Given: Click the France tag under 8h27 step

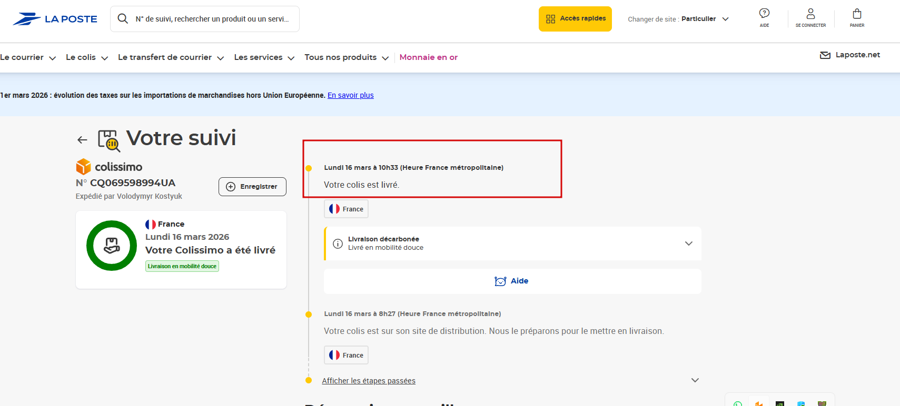Looking at the screenshot, I should pyautogui.click(x=346, y=355).
